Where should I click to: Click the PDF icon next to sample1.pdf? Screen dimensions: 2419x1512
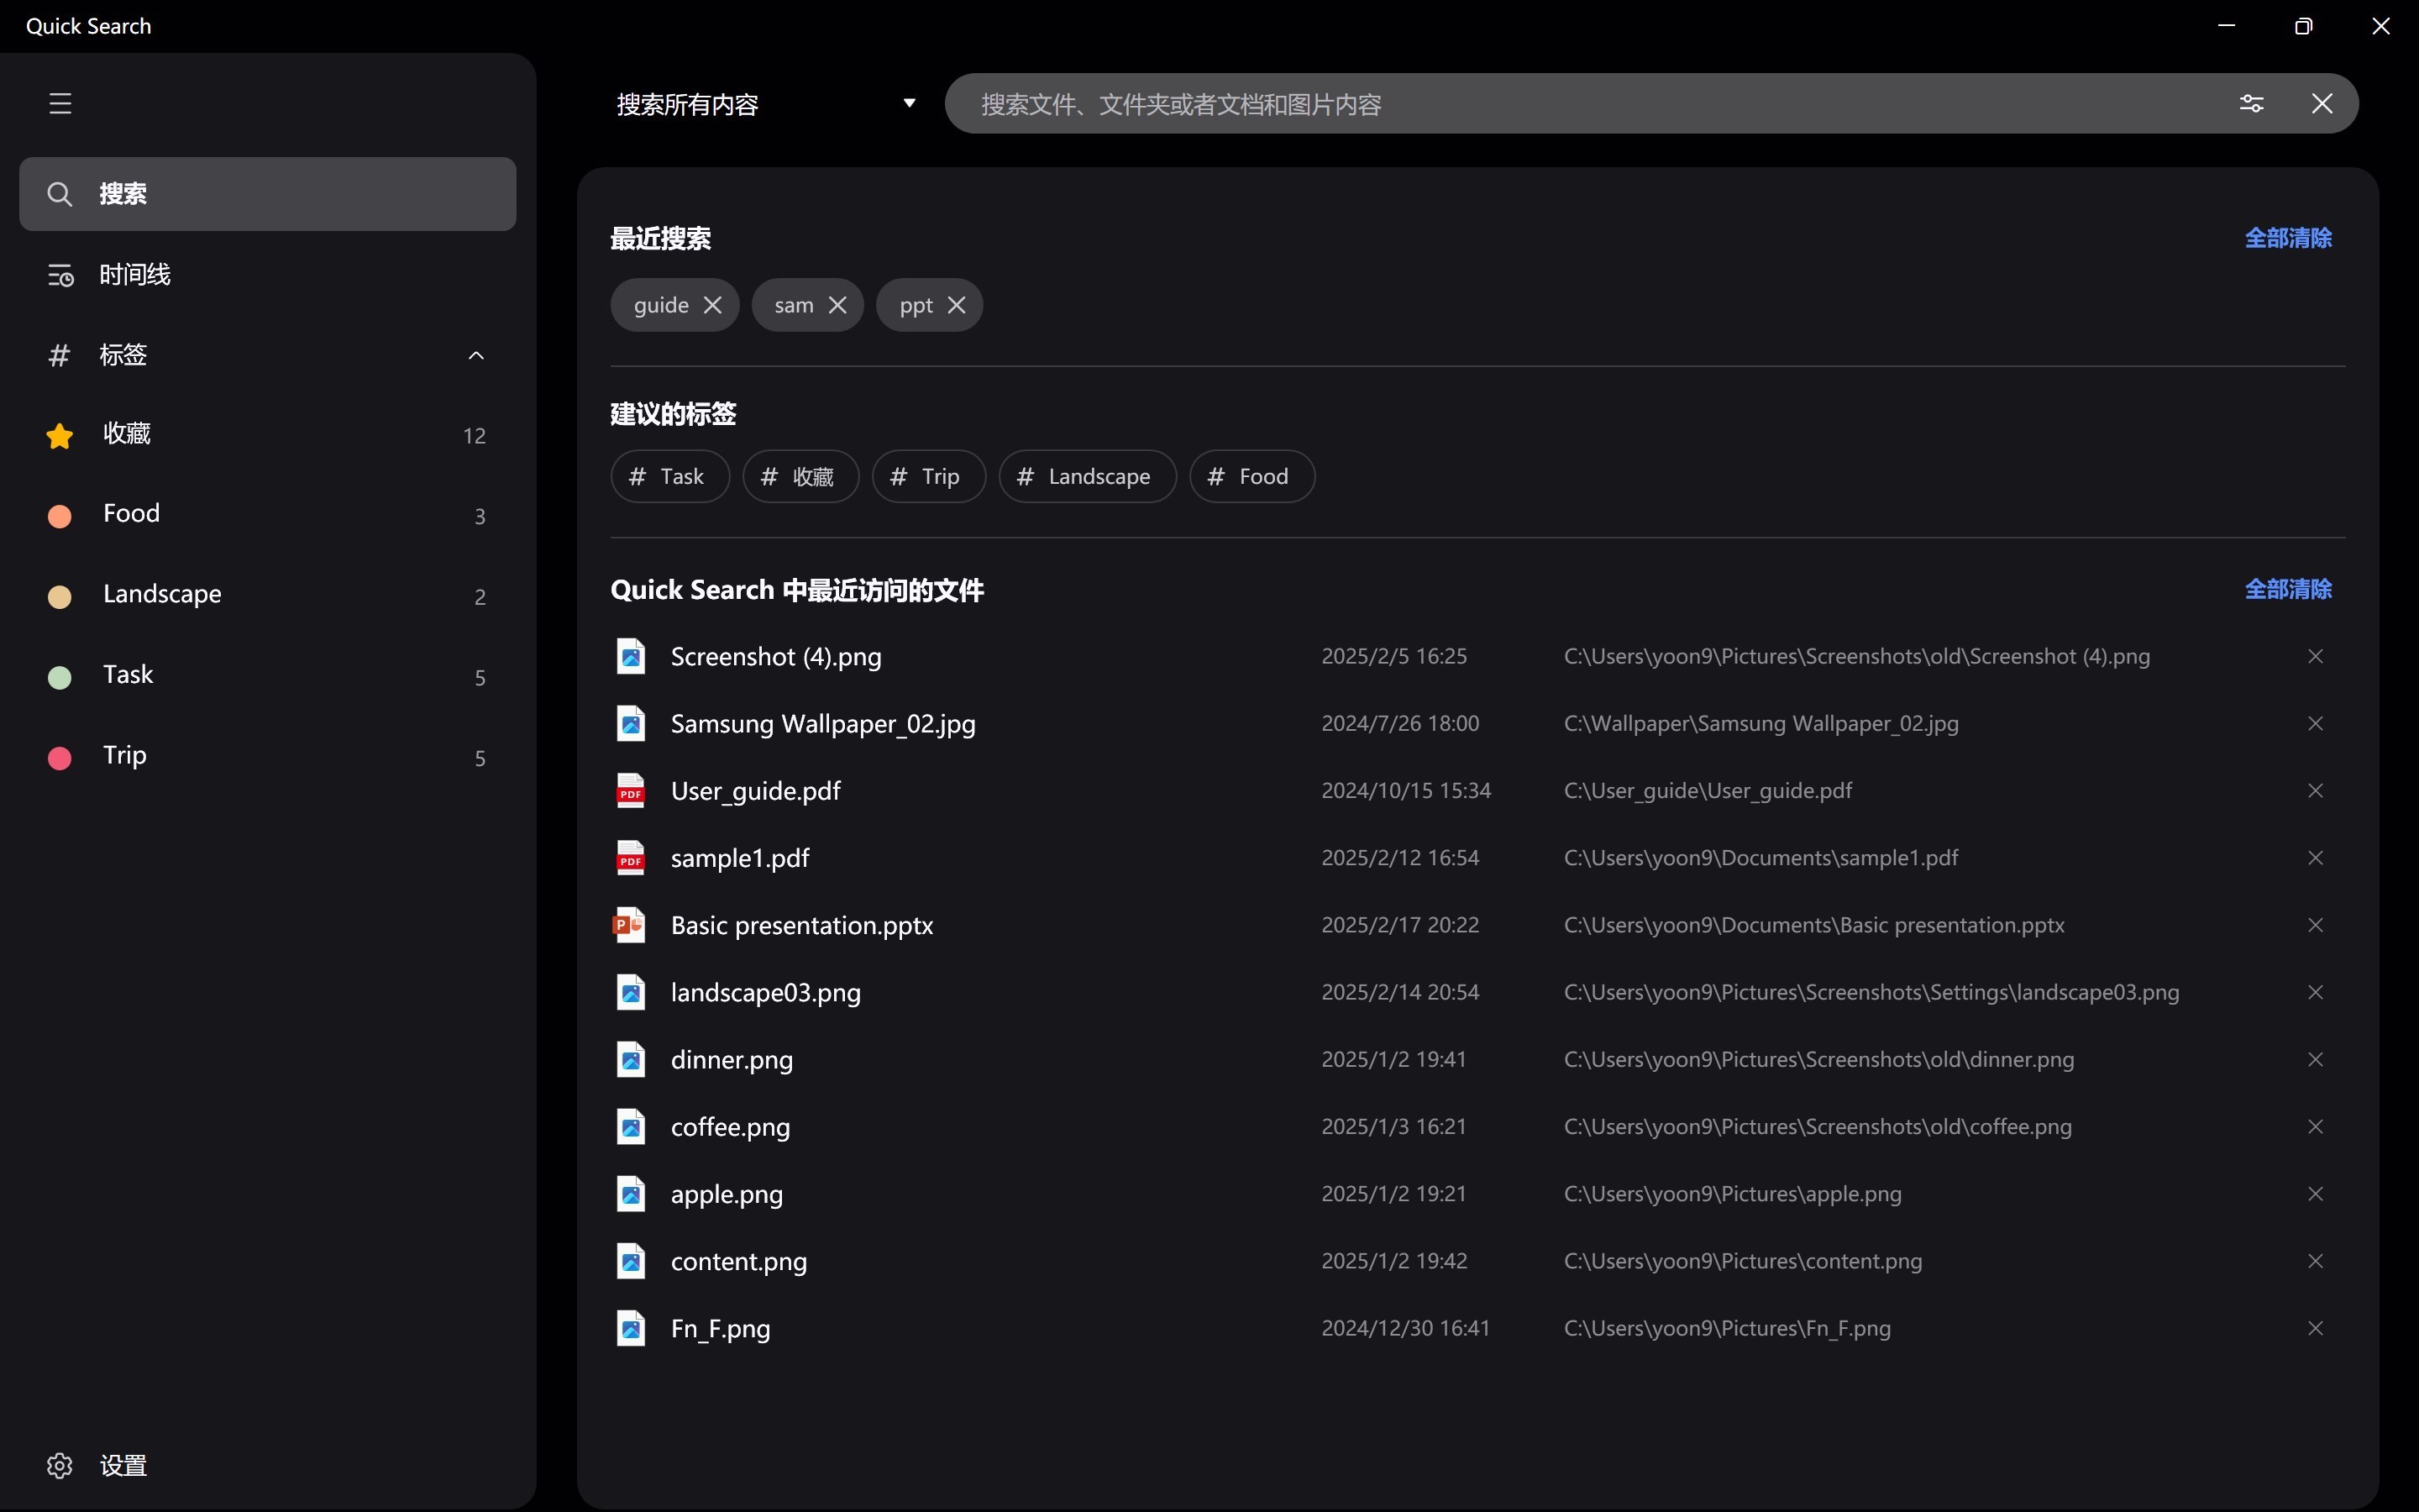630,858
